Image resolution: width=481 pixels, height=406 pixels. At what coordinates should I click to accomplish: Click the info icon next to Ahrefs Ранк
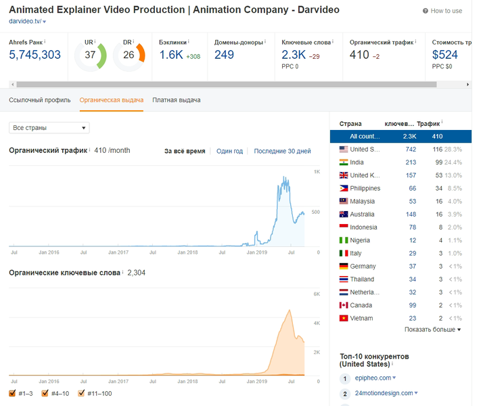[45, 41]
